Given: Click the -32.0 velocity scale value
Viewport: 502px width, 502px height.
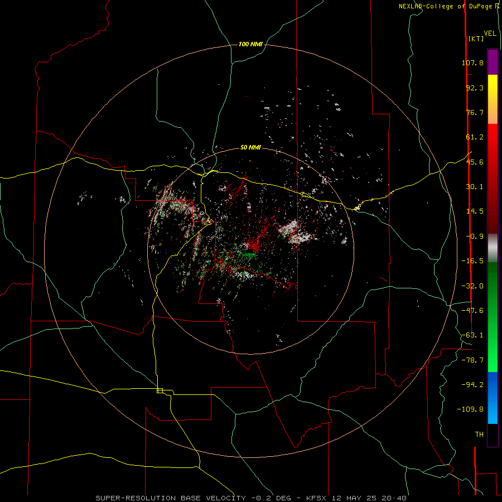Looking at the screenshot, I should [472, 286].
